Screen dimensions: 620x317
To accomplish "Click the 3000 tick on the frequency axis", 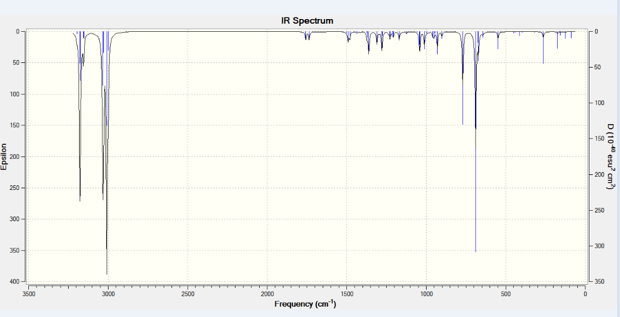I will click(x=108, y=293).
